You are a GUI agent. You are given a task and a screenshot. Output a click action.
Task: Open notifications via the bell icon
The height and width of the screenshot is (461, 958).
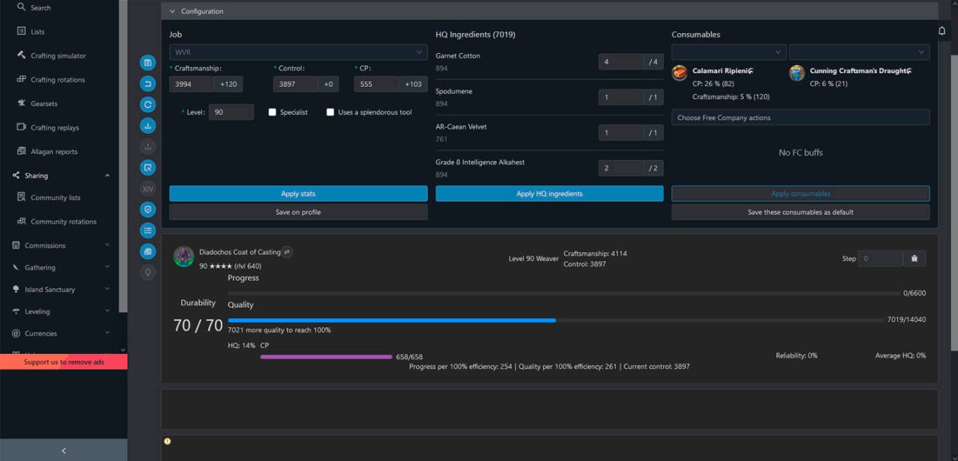[942, 31]
